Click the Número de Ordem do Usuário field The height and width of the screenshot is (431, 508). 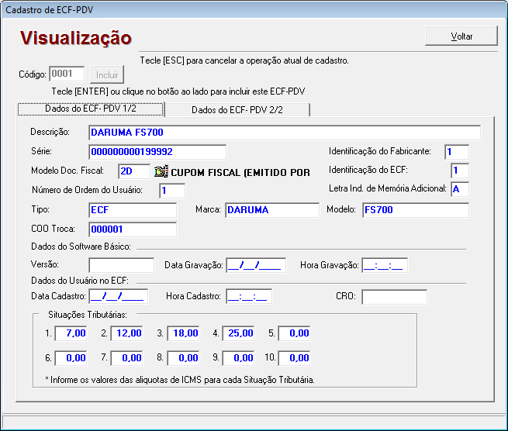click(172, 191)
